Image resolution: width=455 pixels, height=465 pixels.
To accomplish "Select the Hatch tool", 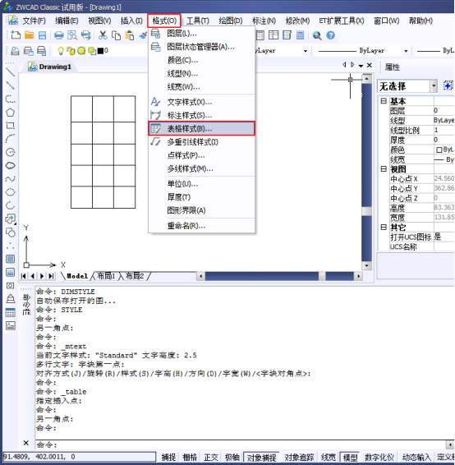I will point(10,259).
